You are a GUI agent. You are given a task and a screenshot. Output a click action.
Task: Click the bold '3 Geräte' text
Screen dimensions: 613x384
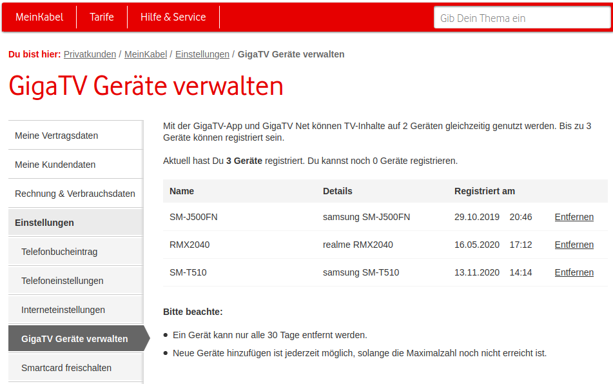(x=244, y=161)
